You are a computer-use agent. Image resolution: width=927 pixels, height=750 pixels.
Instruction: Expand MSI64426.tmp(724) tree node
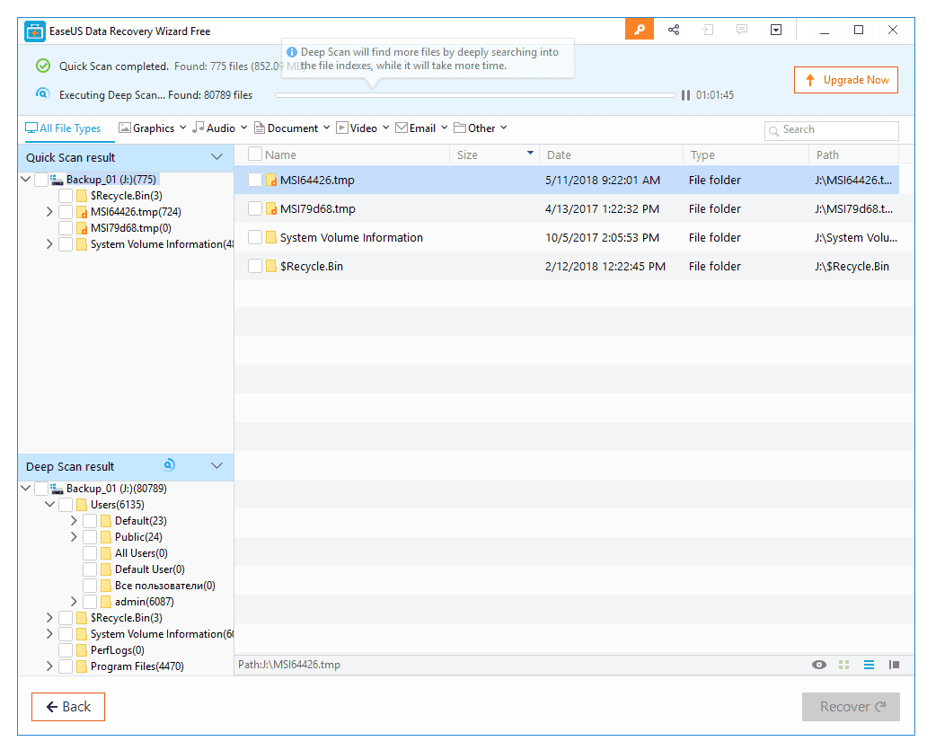click(49, 212)
